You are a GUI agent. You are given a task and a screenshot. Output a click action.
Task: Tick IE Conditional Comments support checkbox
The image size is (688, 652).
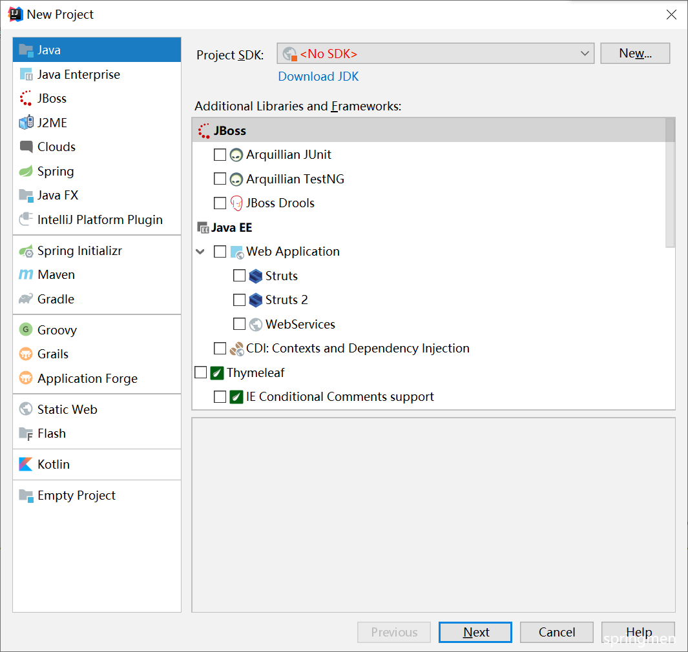[220, 397]
